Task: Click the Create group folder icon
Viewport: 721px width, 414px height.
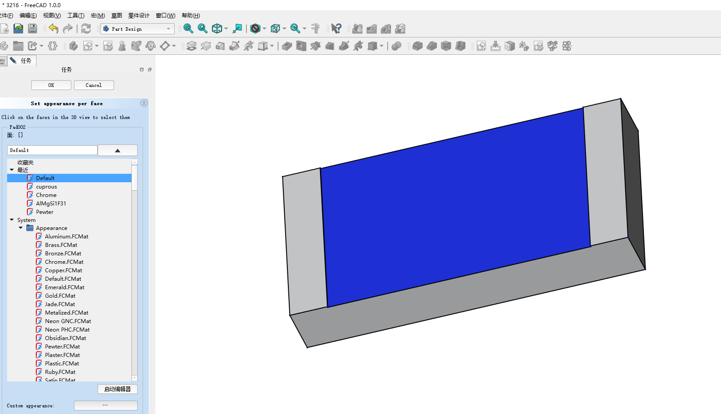Action: pos(18,46)
